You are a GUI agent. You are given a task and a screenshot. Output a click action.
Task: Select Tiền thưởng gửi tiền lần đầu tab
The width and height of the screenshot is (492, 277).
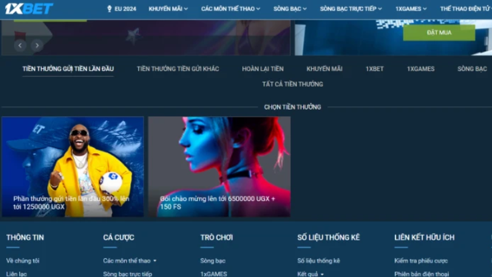pos(68,69)
